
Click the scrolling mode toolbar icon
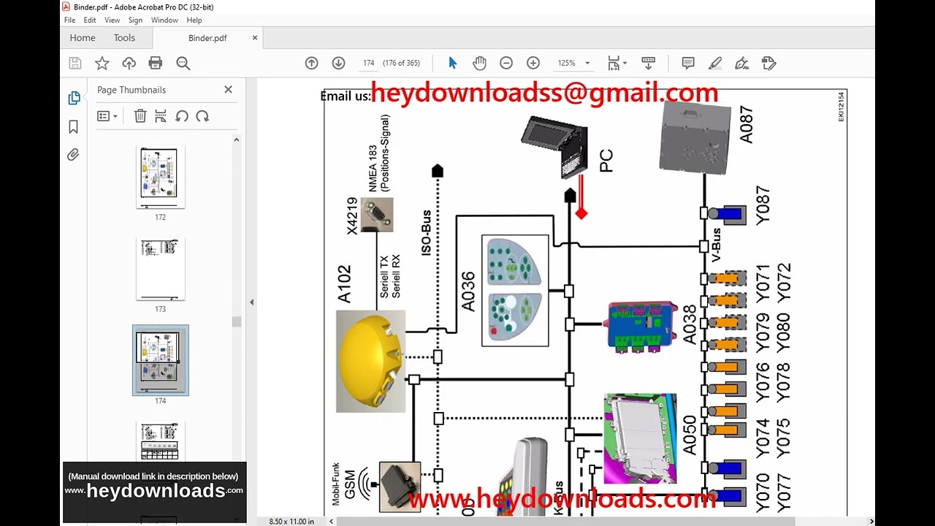[648, 64]
